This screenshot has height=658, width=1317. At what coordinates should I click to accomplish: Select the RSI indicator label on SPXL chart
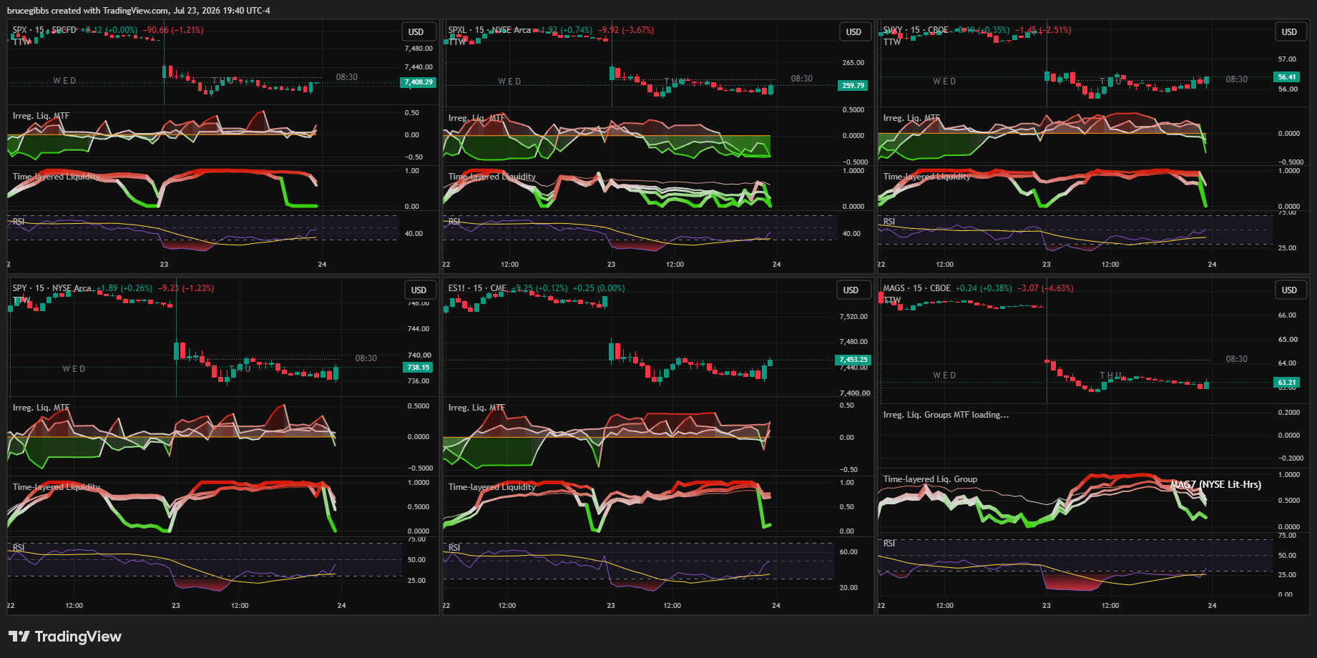pos(454,222)
